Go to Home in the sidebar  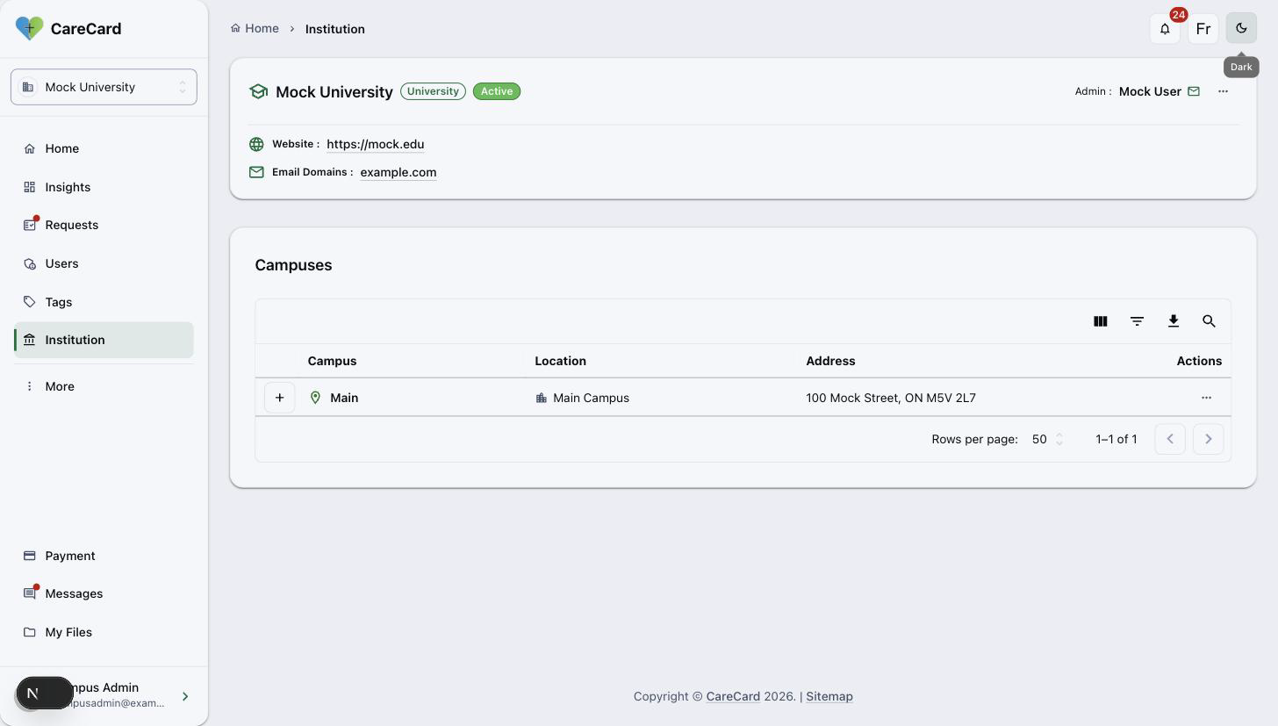coord(104,148)
